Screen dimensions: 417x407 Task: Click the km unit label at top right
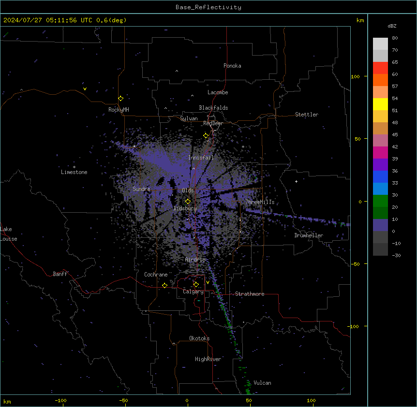pyautogui.click(x=360, y=20)
